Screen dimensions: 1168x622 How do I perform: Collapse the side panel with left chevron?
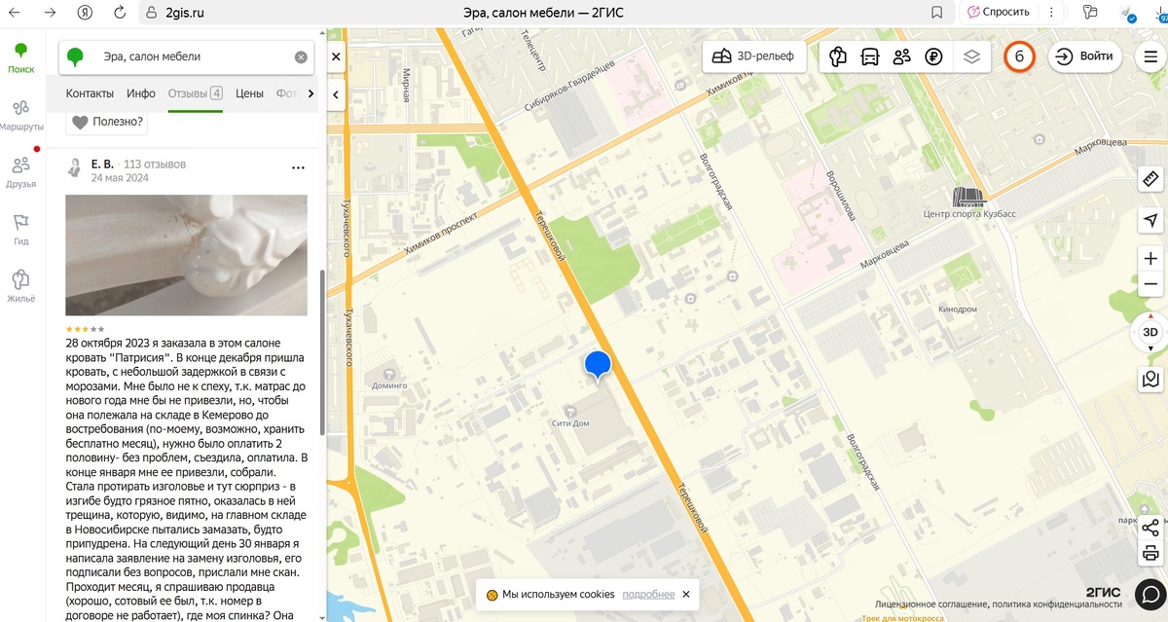[335, 94]
